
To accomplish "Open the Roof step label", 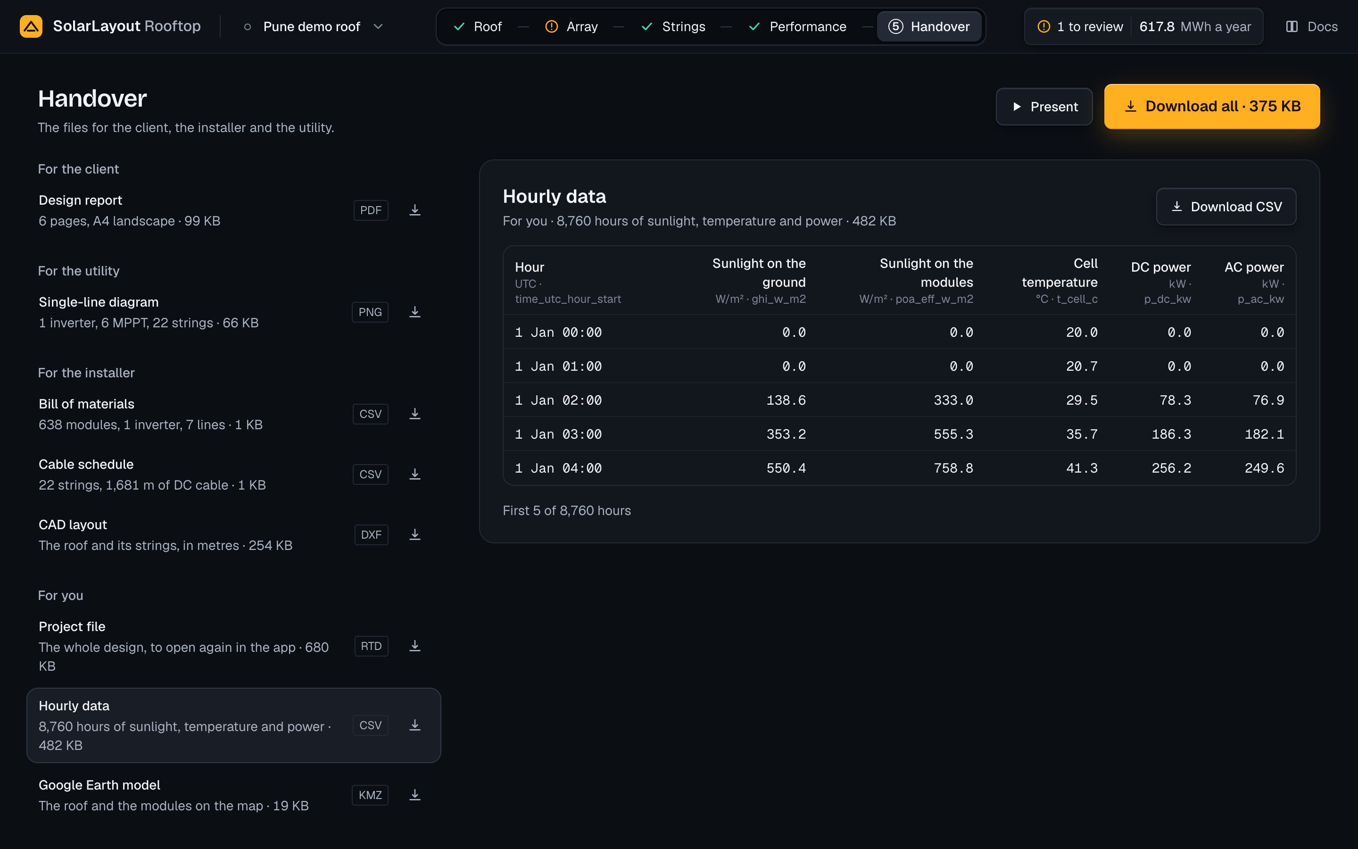I will (x=488, y=26).
